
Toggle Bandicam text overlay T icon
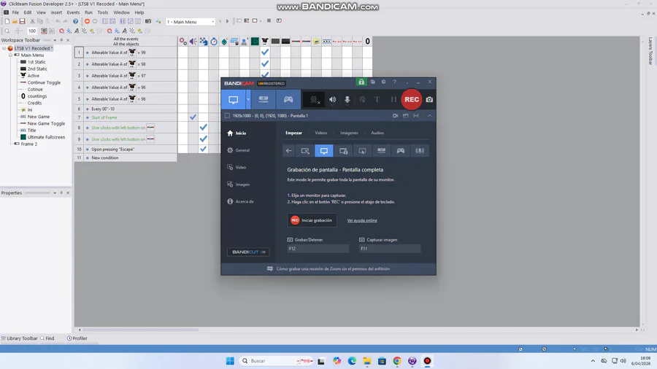[x=377, y=100]
